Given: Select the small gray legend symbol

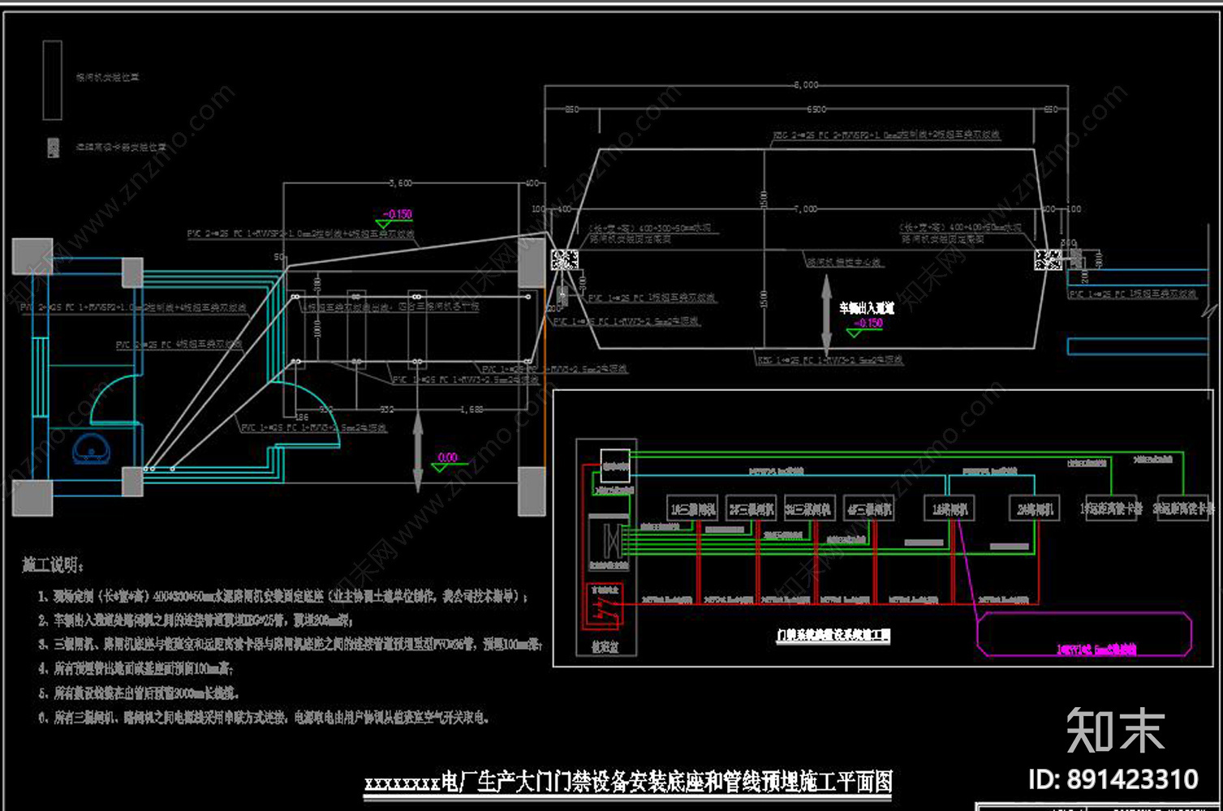Looking at the screenshot, I should point(54,148).
